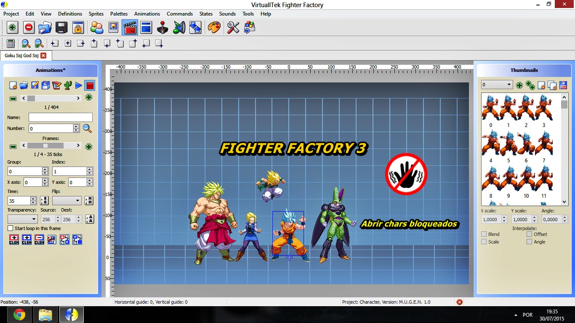Open the Palettes paint palette icon

214,28
